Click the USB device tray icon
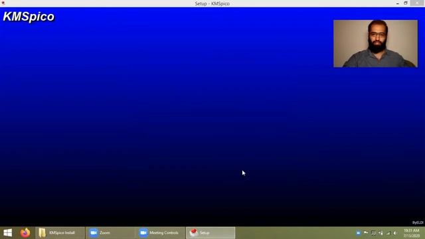 pos(381,233)
